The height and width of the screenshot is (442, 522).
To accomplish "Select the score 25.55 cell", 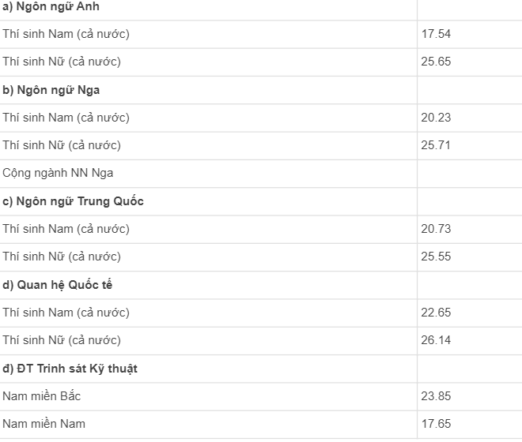I will (x=436, y=257).
